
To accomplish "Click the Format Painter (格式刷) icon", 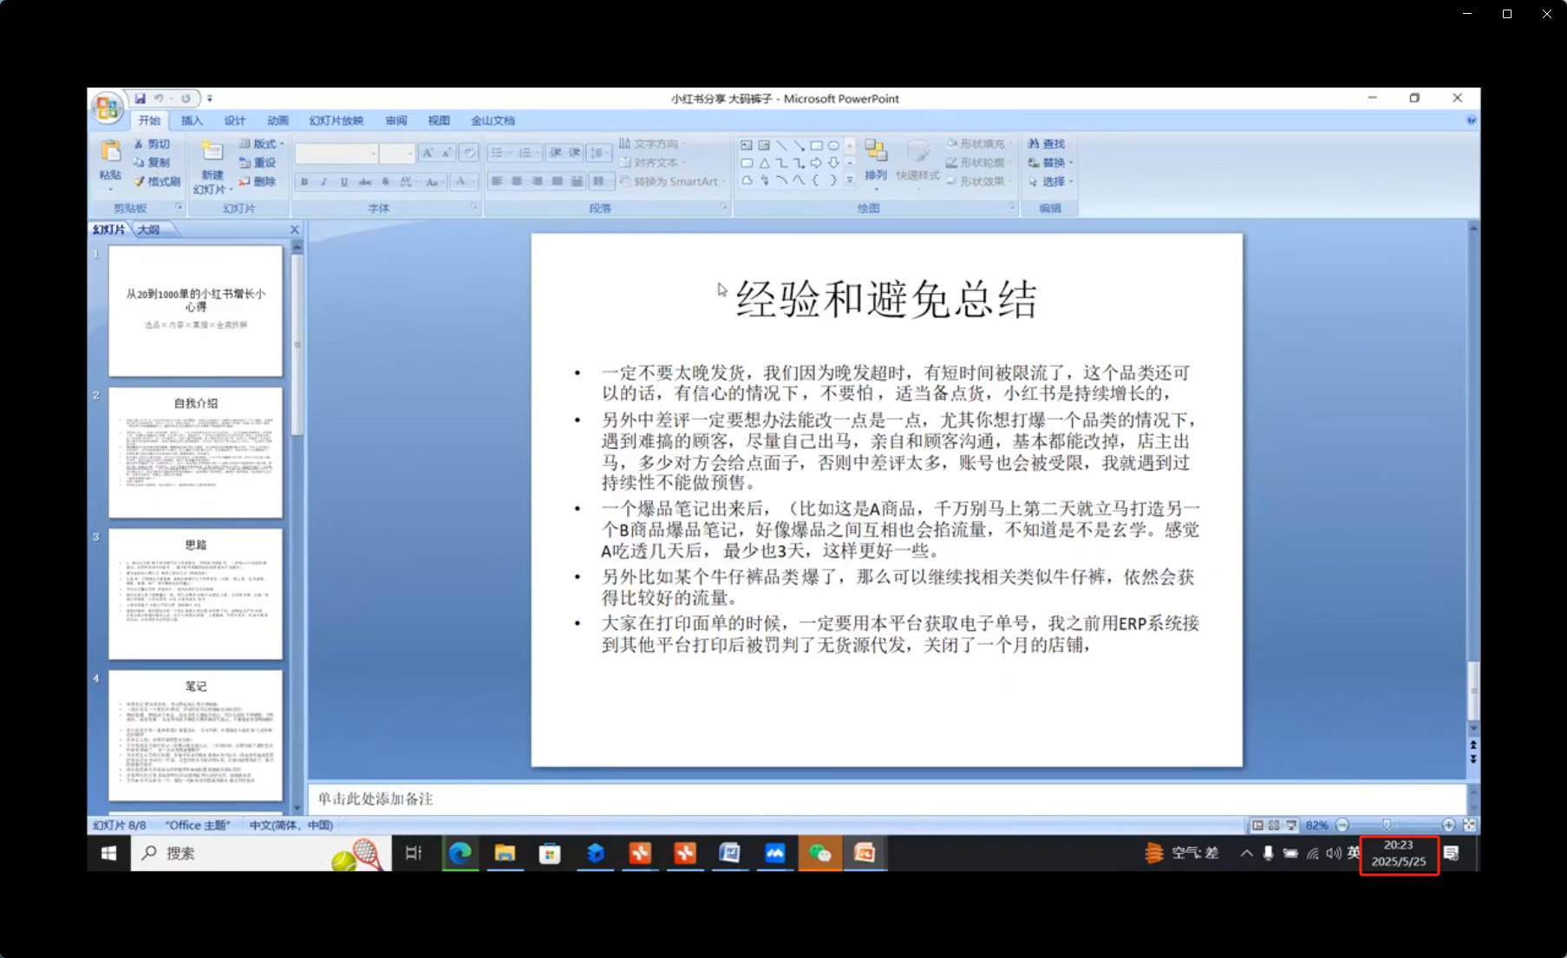I will coord(139,182).
